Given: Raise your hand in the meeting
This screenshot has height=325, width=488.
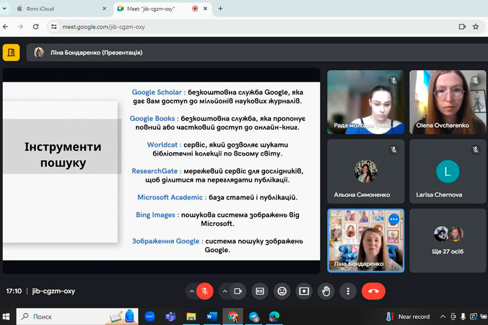Looking at the screenshot, I should [x=326, y=291].
